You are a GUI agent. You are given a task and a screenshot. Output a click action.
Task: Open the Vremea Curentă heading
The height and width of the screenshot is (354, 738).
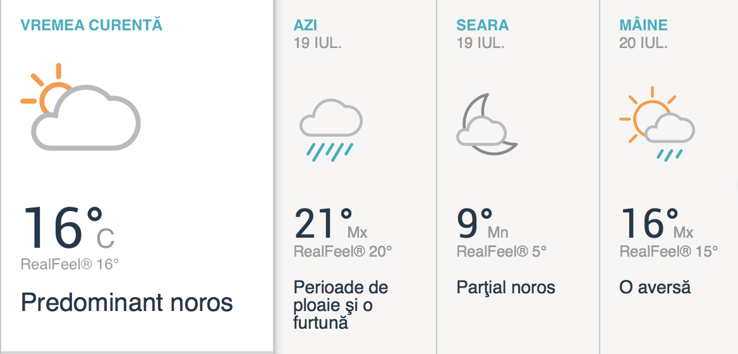[x=92, y=25]
